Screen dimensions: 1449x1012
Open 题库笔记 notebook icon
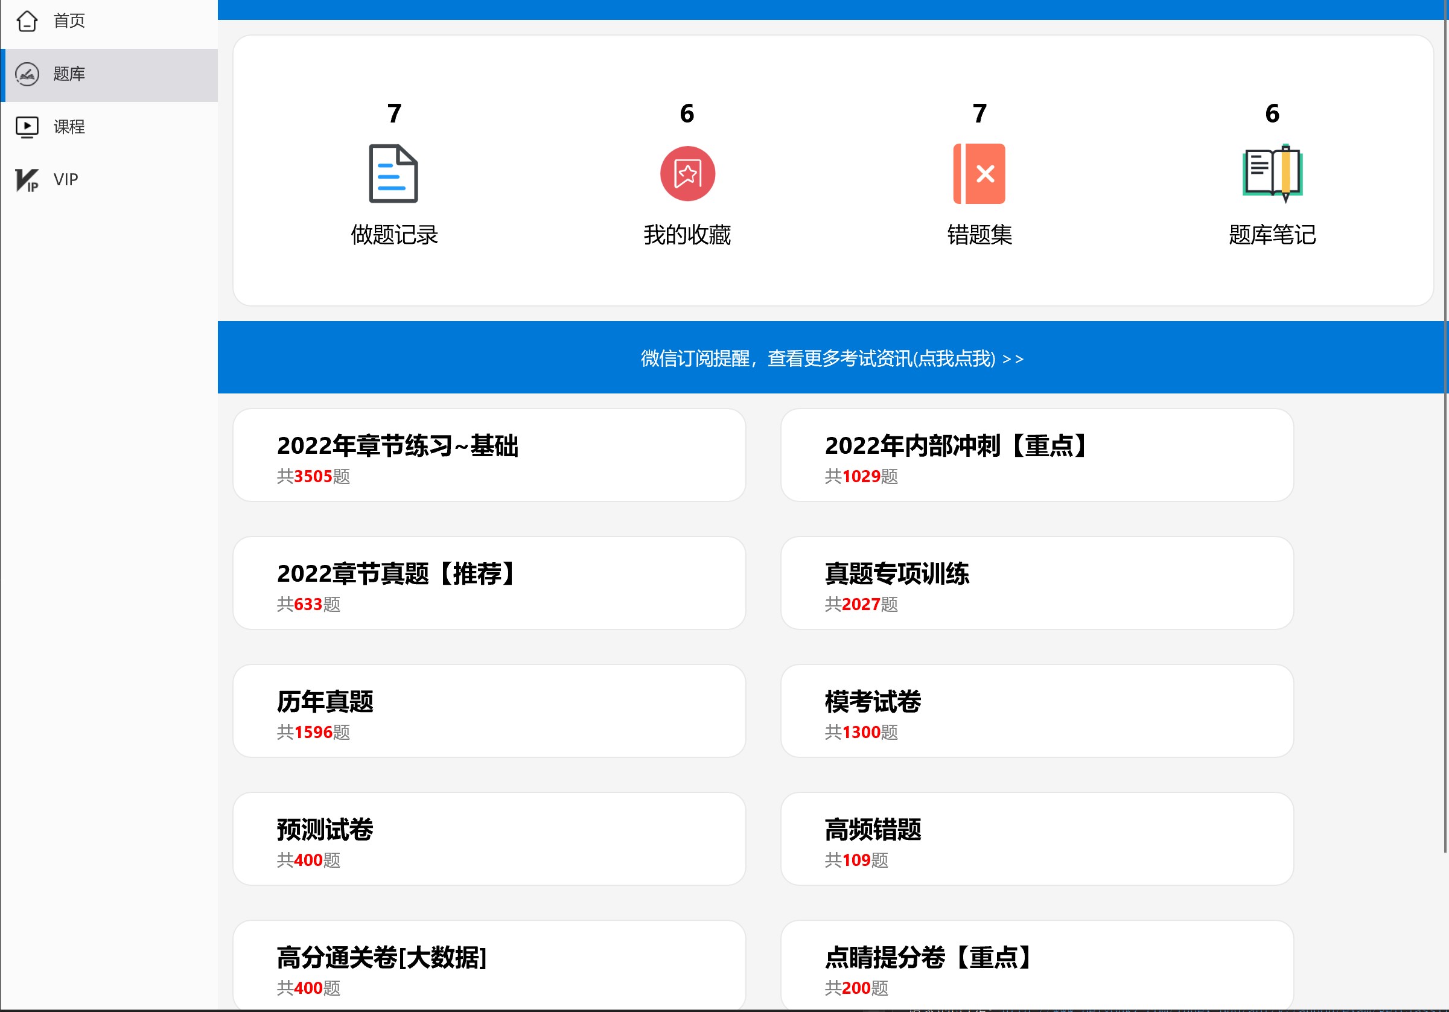pyautogui.click(x=1272, y=174)
